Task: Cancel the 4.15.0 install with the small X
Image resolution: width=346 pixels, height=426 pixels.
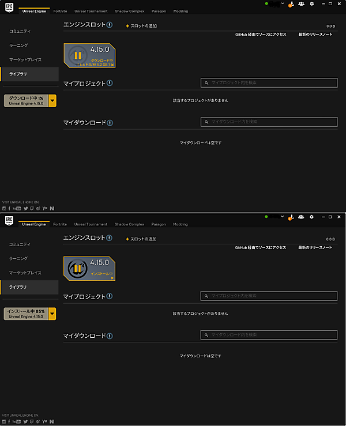Action: pyautogui.click(x=112, y=278)
